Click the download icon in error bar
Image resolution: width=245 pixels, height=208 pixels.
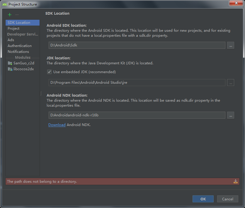pyautogui.click(x=235, y=182)
